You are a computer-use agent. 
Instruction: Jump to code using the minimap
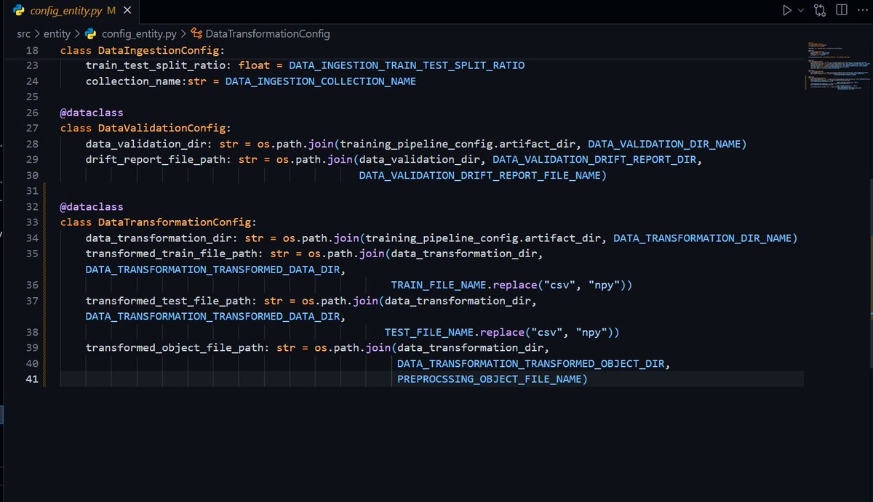837,65
